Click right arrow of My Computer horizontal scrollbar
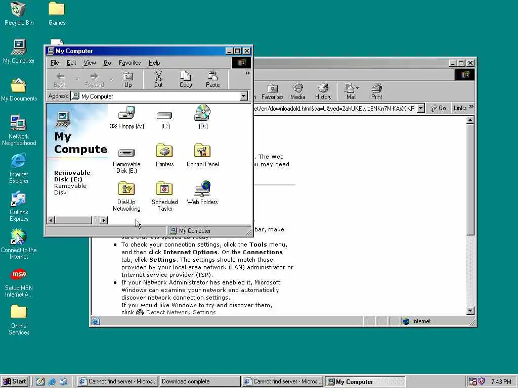This screenshot has height=388, width=518. point(103,220)
